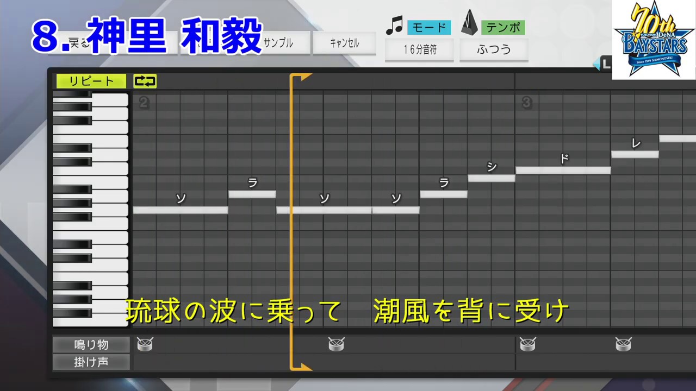Click the repeat loop arrows icon
The width and height of the screenshot is (696, 391).
(145, 81)
